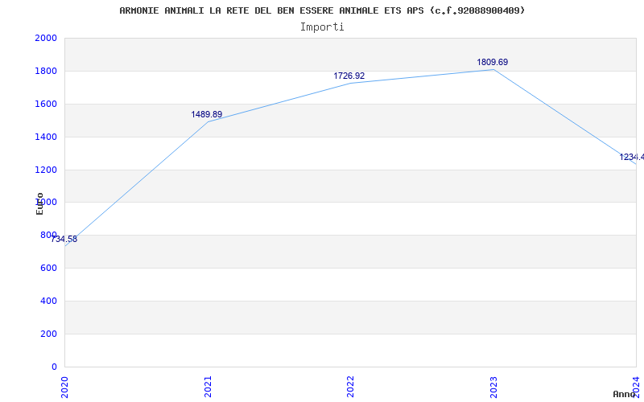Click the 400 y-axis value
The width and height of the screenshot is (644, 402).
48,301
